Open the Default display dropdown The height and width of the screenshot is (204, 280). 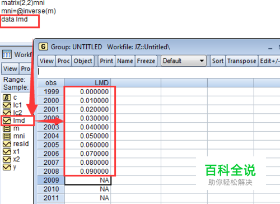click(184, 61)
